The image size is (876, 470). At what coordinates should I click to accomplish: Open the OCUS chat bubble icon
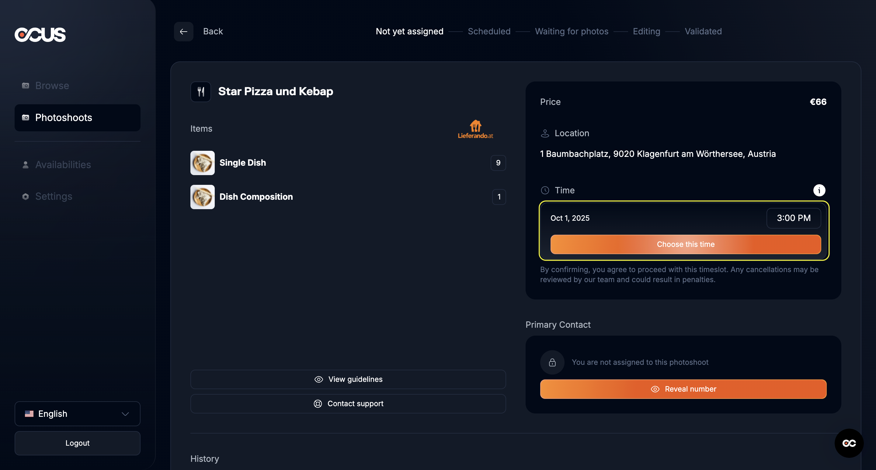pos(849,443)
